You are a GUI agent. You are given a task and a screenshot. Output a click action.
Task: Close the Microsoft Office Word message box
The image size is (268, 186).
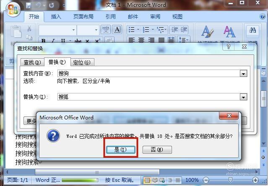click(x=229, y=116)
